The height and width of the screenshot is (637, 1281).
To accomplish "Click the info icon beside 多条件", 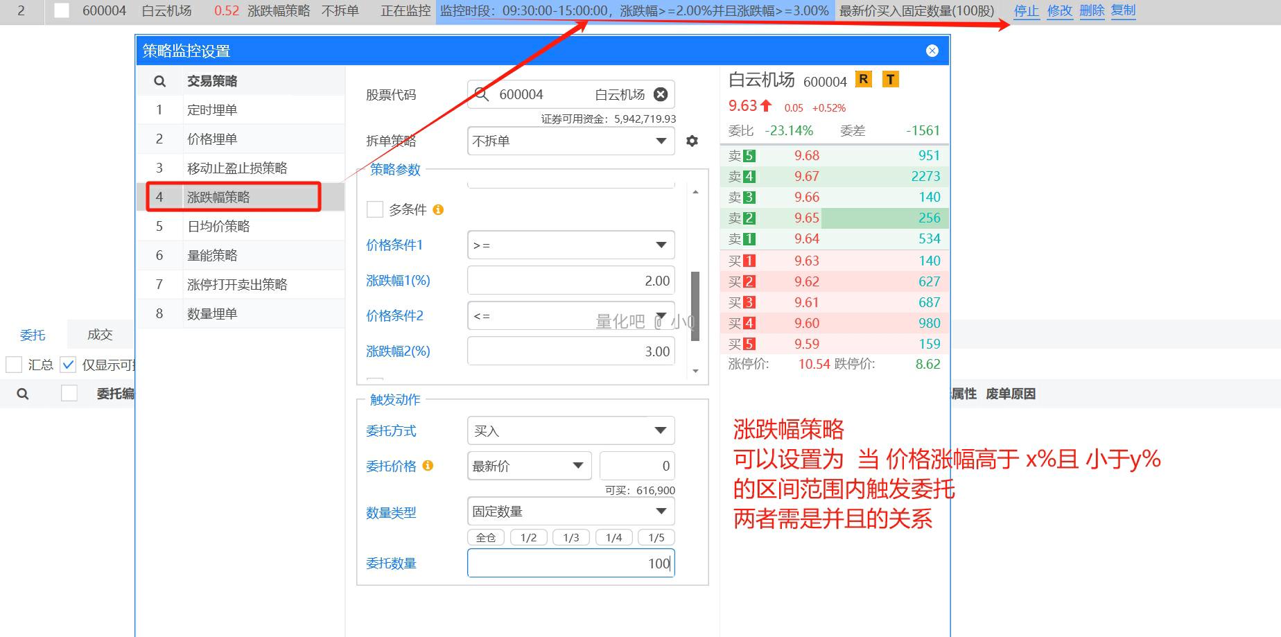I will click(x=438, y=209).
